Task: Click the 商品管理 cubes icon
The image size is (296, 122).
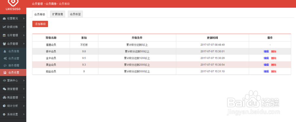Action: (4, 97)
